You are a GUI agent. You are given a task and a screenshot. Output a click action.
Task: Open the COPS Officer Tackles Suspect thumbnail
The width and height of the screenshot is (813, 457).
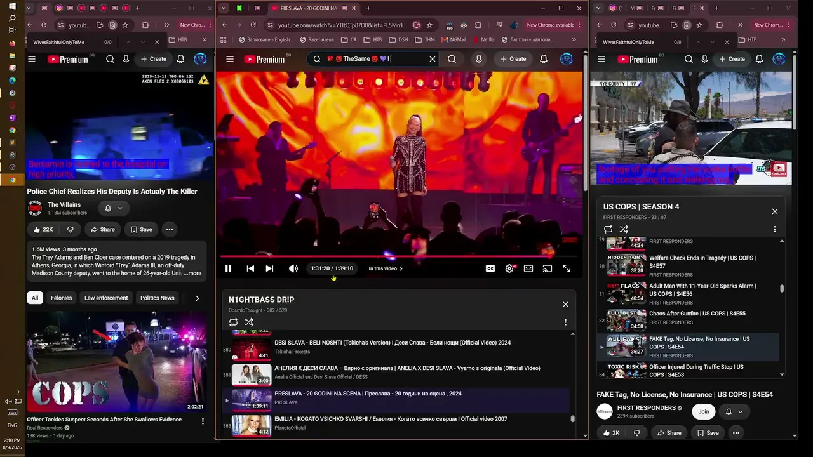pyautogui.click(x=116, y=362)
